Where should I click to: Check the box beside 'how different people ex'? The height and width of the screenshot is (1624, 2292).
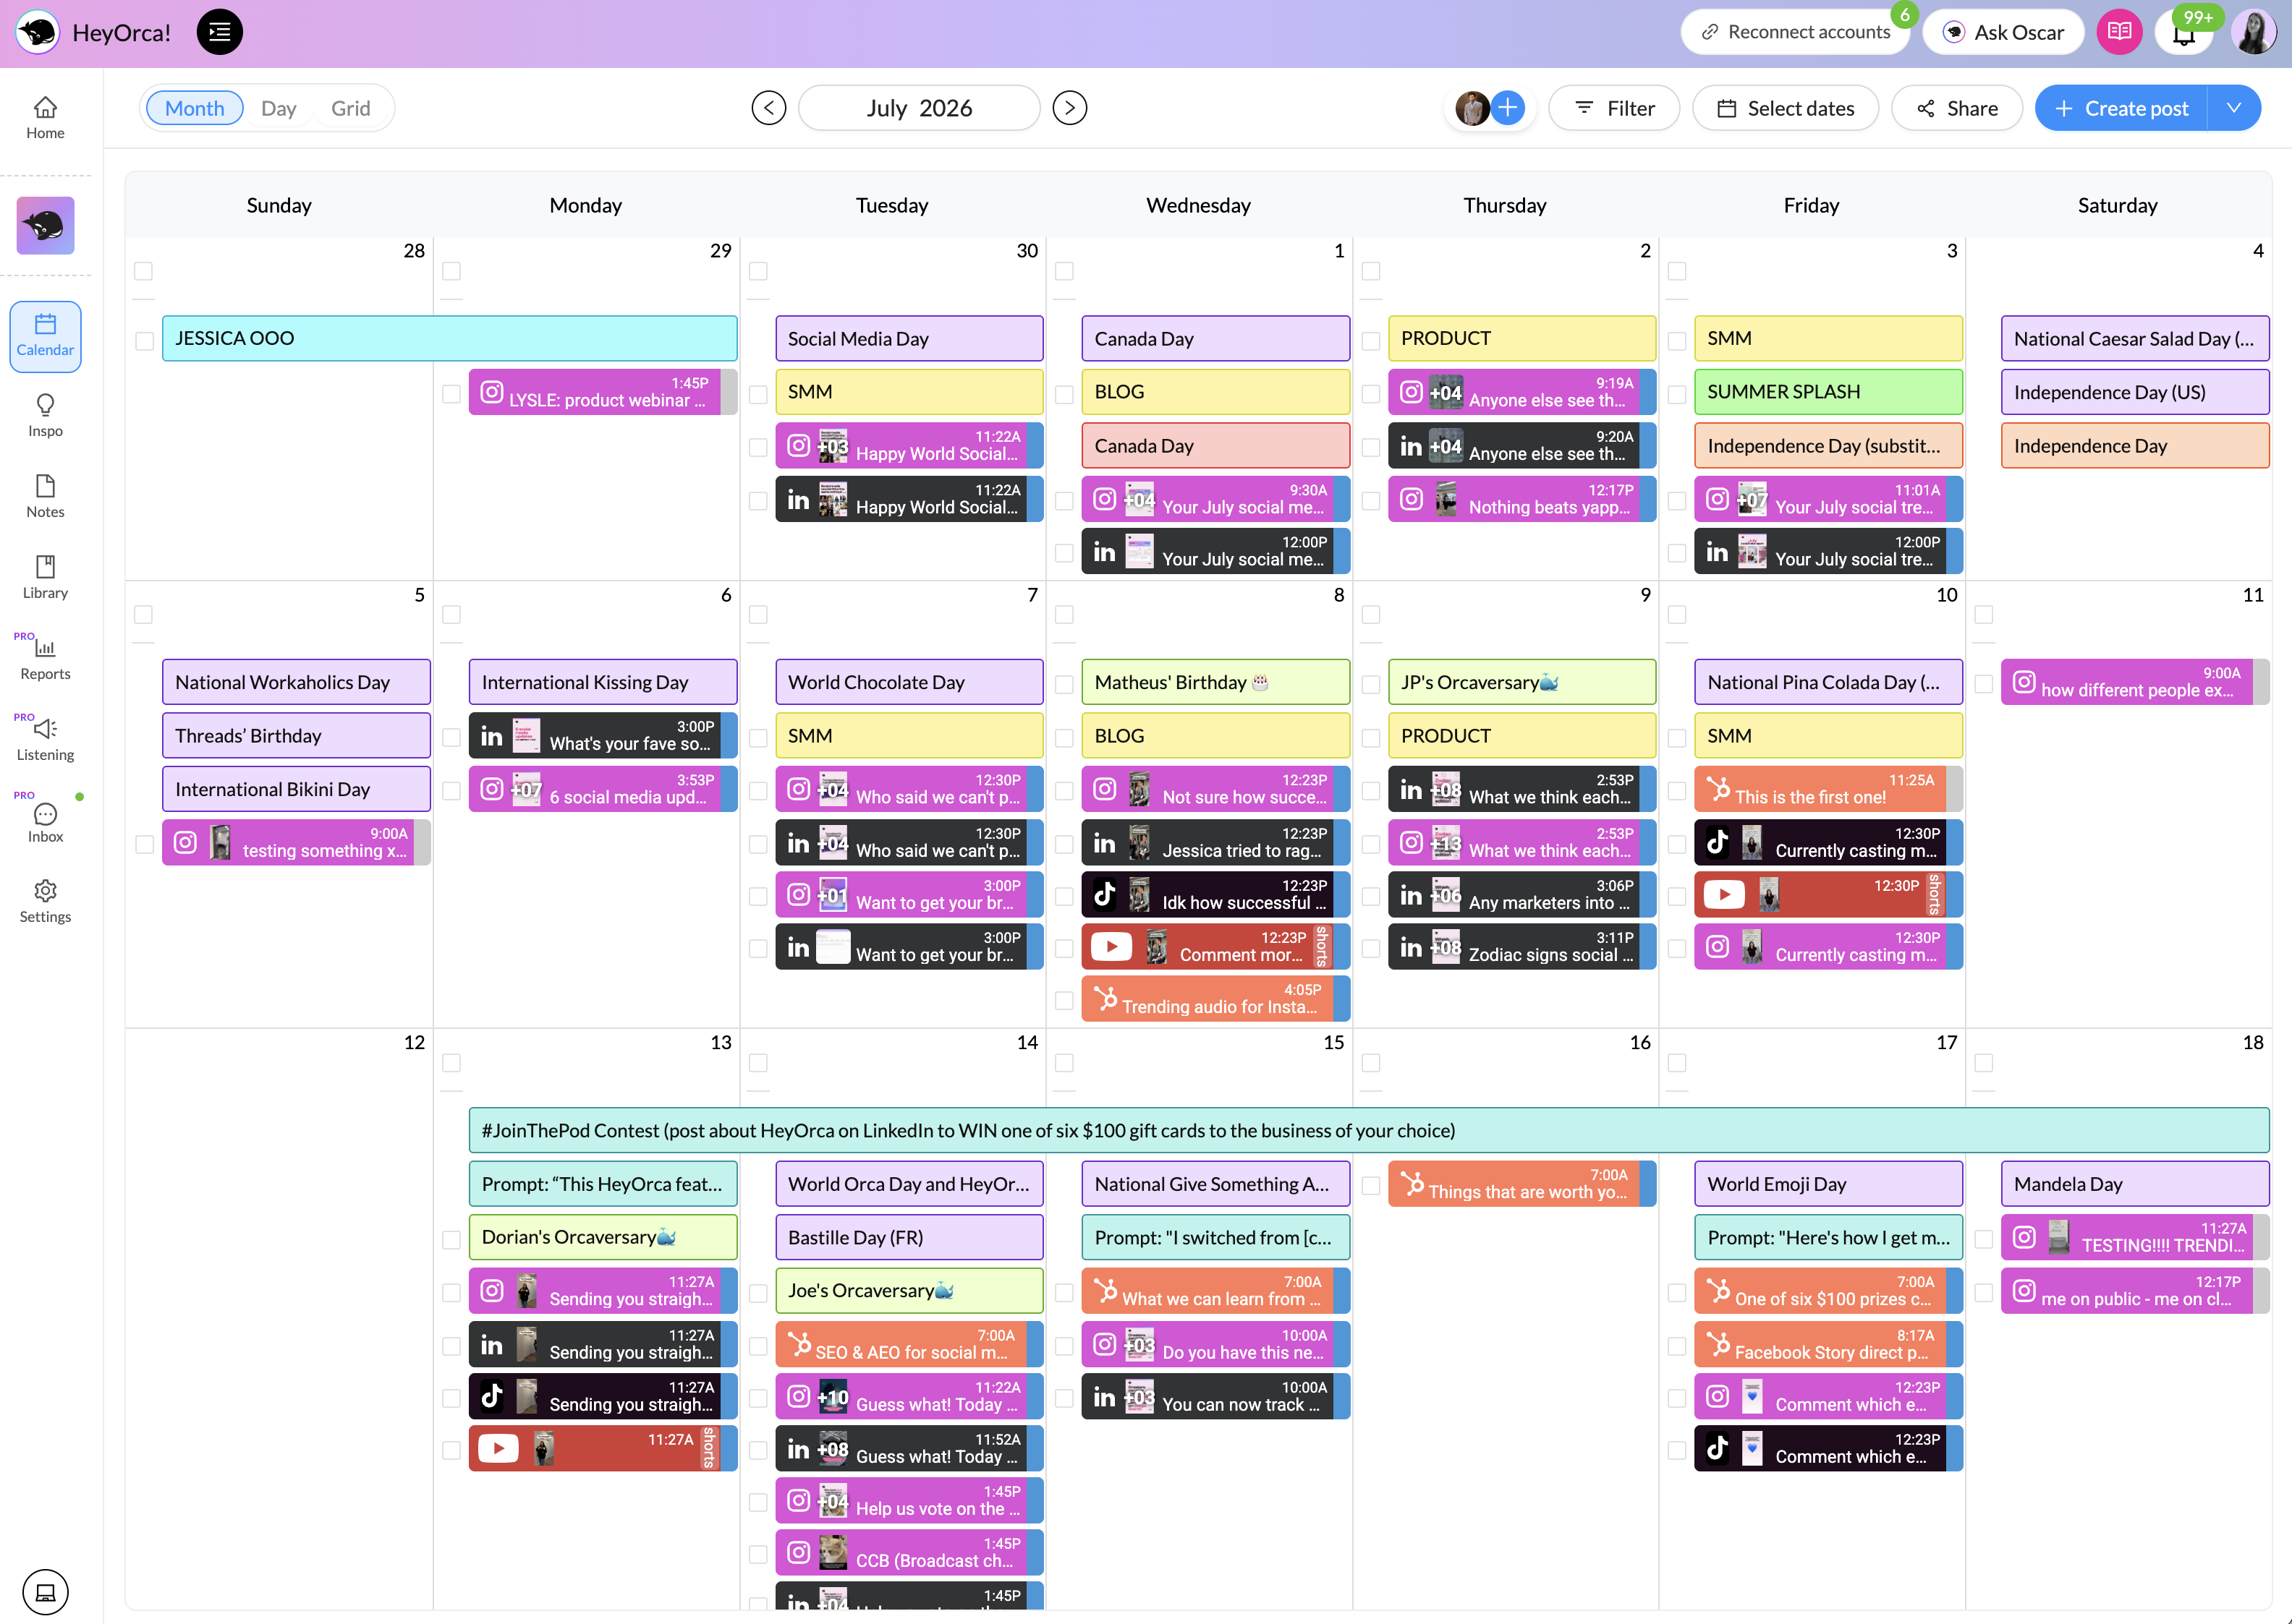(x=1983, y=684)
